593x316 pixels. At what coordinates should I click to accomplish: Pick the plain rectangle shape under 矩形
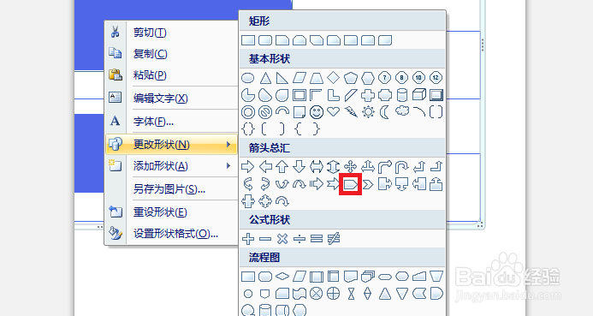click(248, 40)
